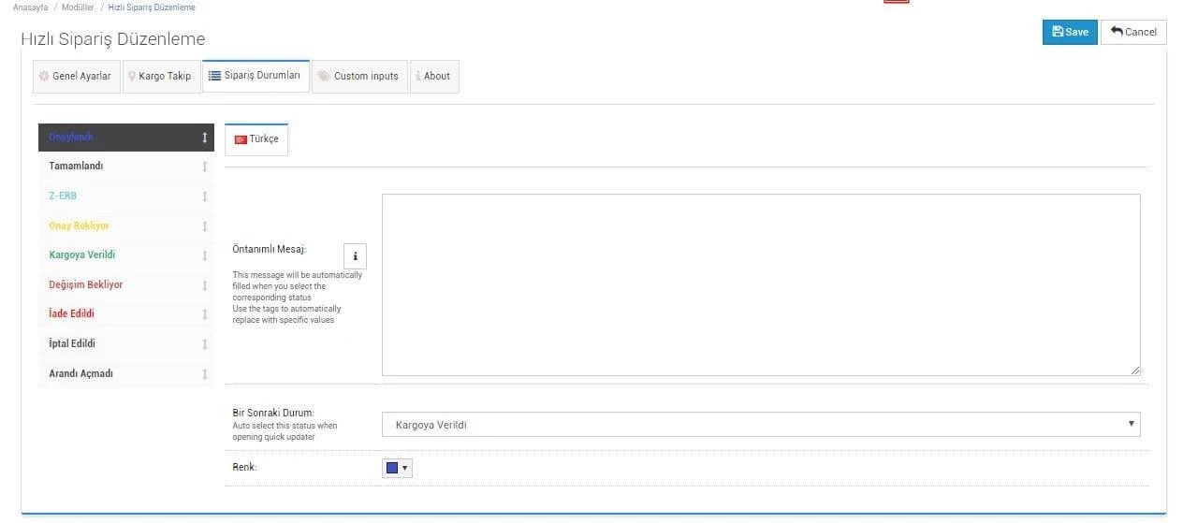1183x523 pixels.
Task: Go to the Custom inputs tab
Action: (x=358, y=77)
